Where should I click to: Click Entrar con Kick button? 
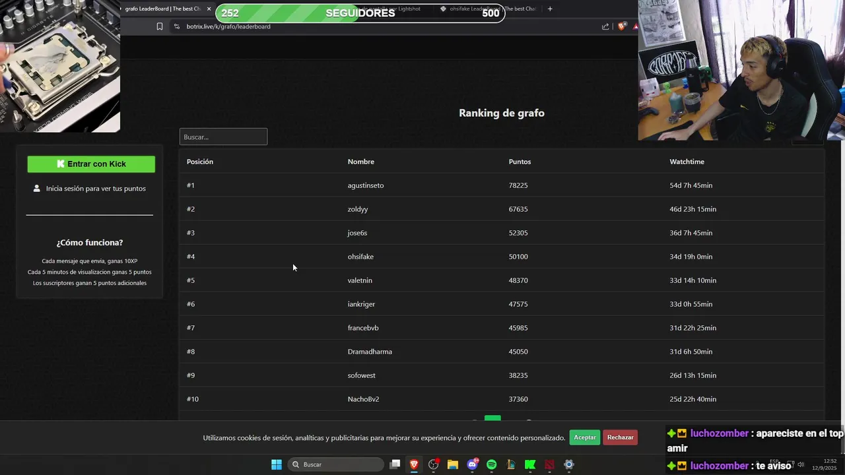pyautogui.click(x=91, y=164)
